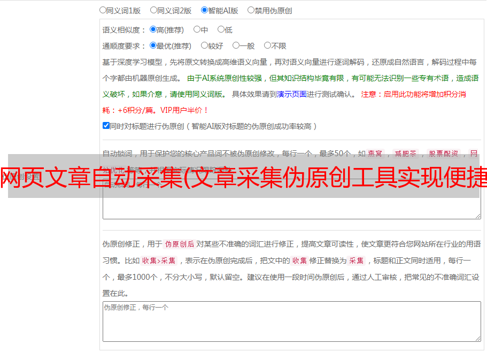Image resolution: width=487 pixels, height=352 pixels.
Task: Click the 收集>采集 example tag
Action: (159, 261)
